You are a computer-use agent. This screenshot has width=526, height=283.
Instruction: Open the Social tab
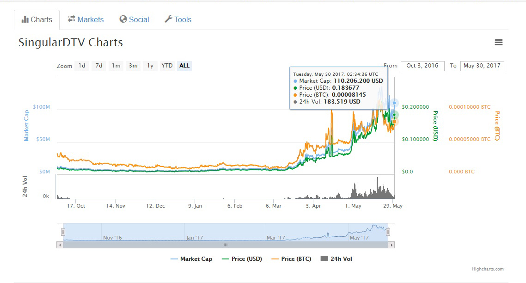[x=134, y=19]
